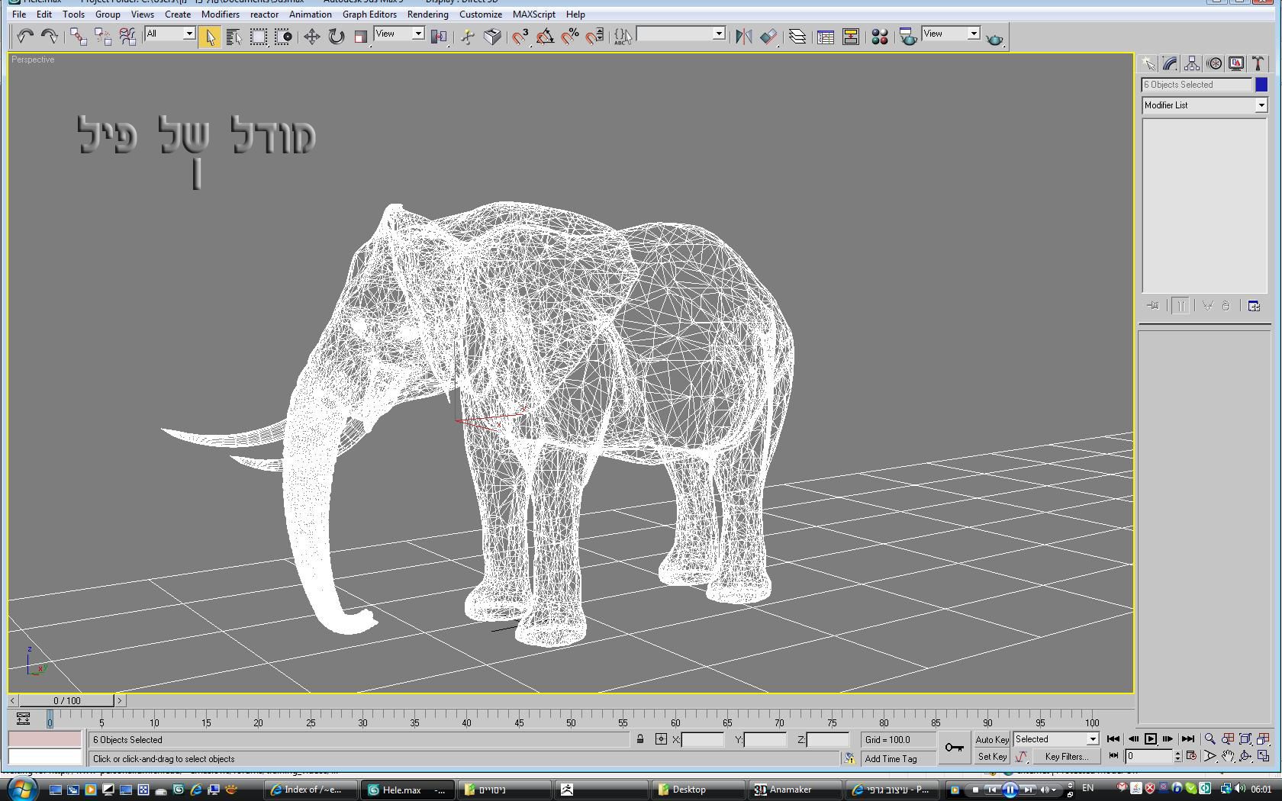Viewport: 1282px width, 801px height.
Task: Open the Rendering menu
Action: [x=427, y=14]
